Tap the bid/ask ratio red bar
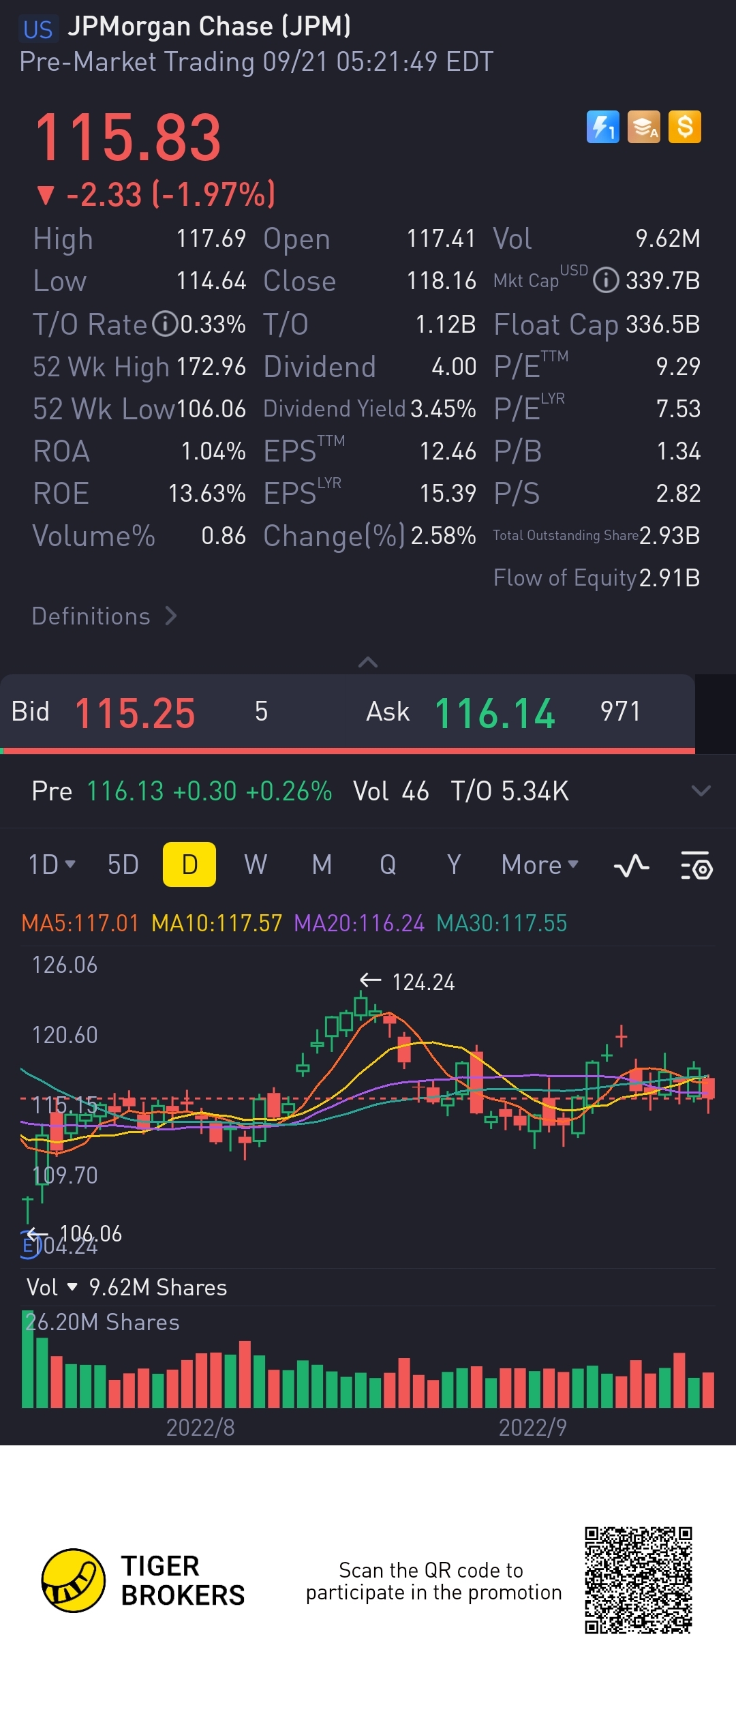This screenshot has width=736, height=1716. point(350,751)
